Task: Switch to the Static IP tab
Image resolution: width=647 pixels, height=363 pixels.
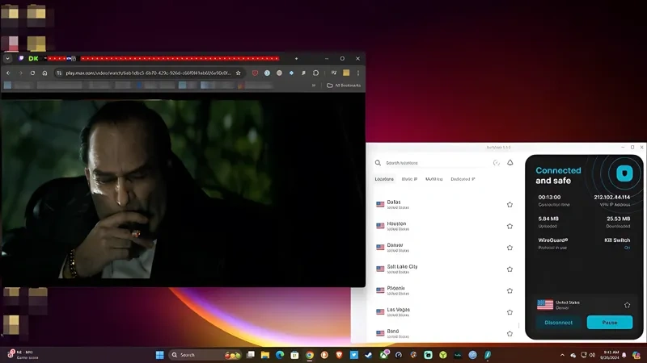Action: click(410, 179)
